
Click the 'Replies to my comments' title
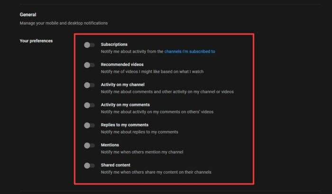click(124, 125)
